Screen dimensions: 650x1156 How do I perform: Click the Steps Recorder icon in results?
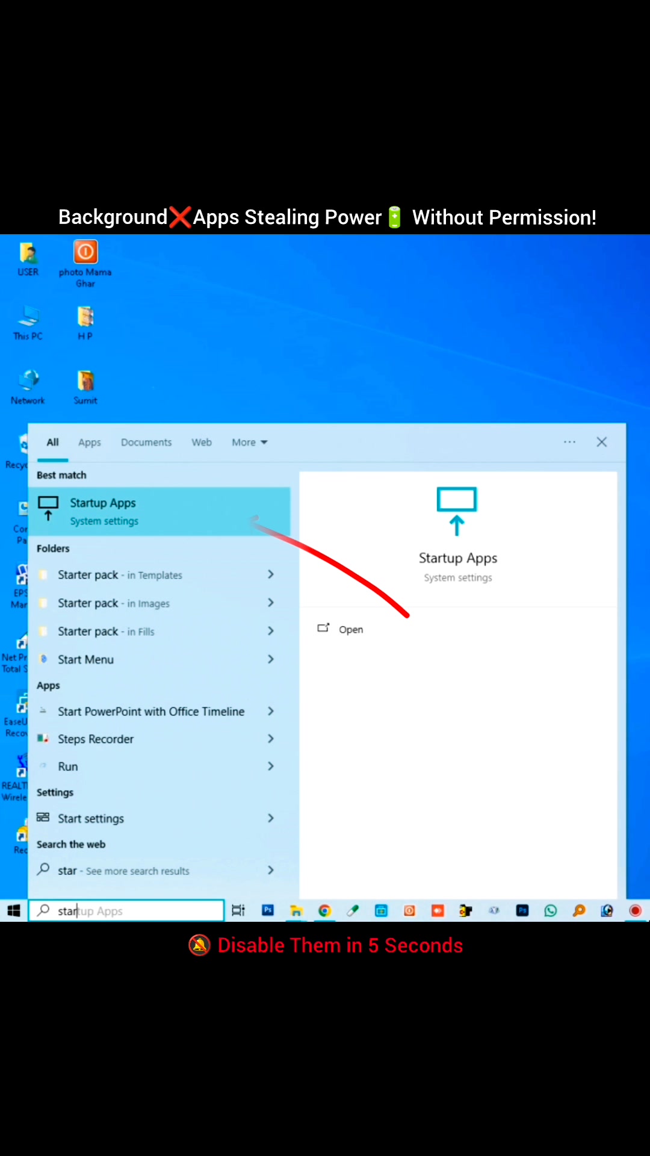(43, 739)
